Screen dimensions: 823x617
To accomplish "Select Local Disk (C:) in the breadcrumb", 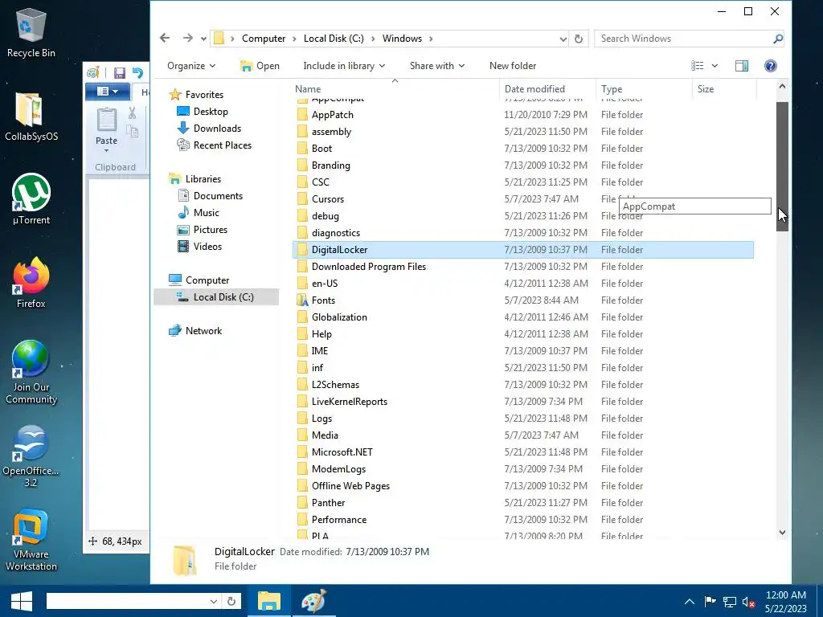I will coord(334,39).
